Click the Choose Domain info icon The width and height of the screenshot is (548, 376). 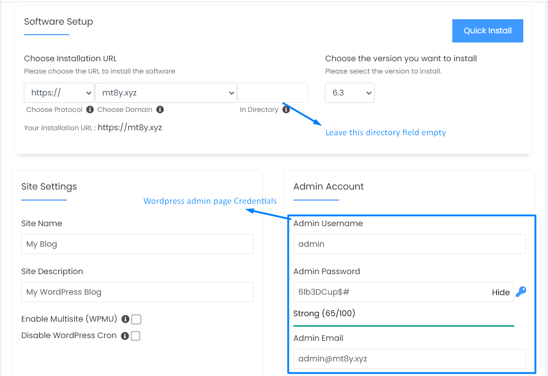coord(160,110)
